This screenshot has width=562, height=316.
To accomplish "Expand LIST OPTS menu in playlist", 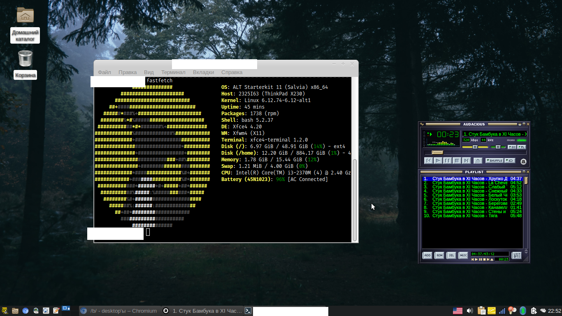I will (x=516, y=256).
